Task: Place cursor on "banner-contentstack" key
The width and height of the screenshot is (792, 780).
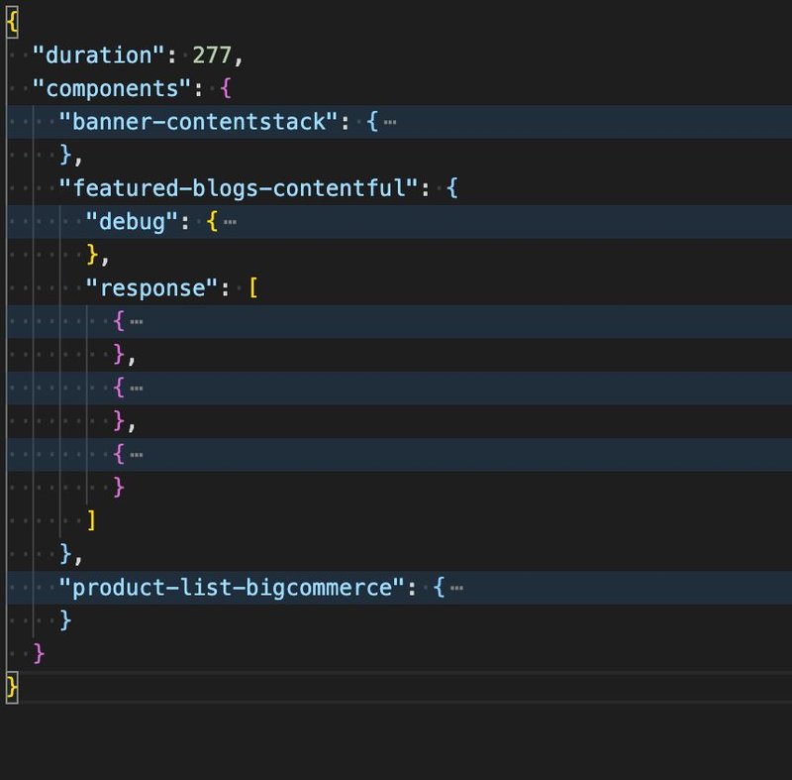Action: 198,122
